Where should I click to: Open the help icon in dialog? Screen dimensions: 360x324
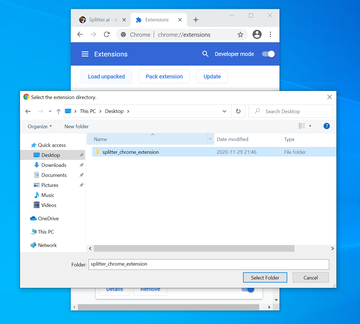[x=327, y=126]
